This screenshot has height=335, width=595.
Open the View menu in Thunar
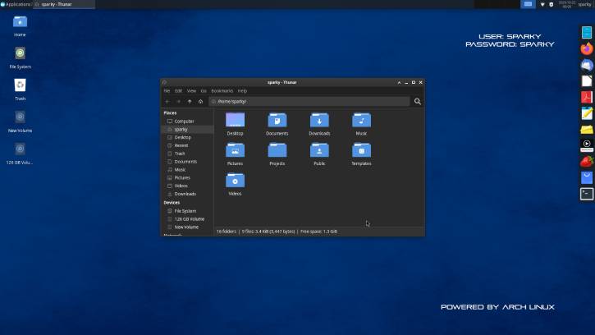point(191,91)
